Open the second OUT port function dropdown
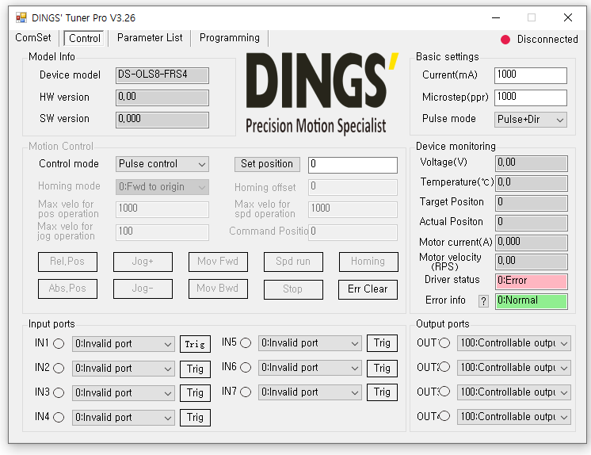Screen dimensions: 591x455 (x=513, y=368)
